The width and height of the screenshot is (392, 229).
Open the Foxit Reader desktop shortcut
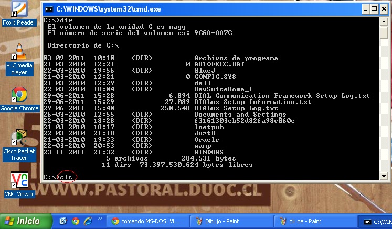[x=19, y=13]
